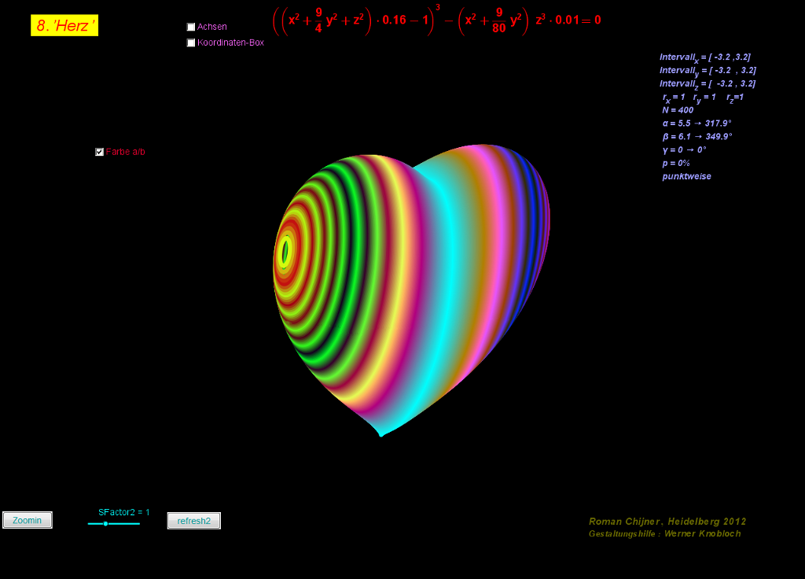The height and width of the screenshot is (579, 805).
Task: Click the N = 400 parameter
Action: coord(678,110)
